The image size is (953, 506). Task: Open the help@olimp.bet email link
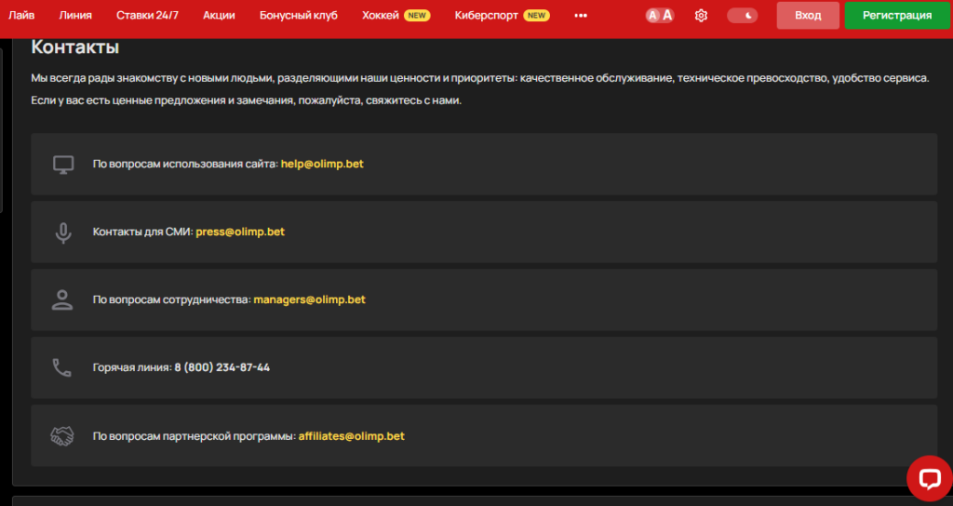[322, 164]
